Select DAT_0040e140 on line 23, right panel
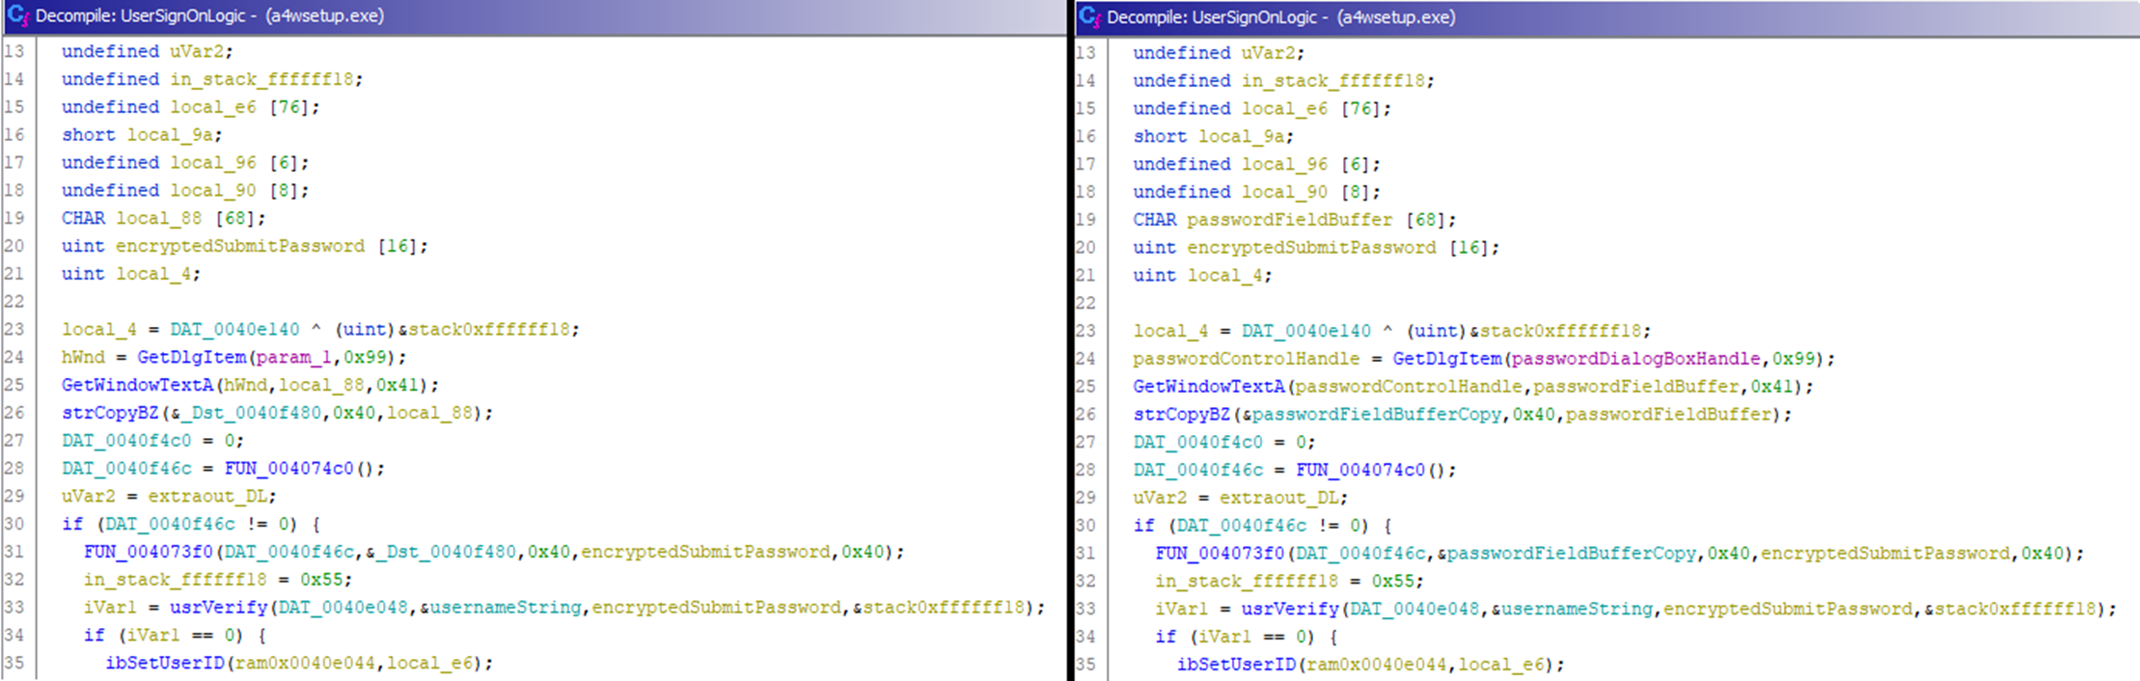 point(1305,331)
